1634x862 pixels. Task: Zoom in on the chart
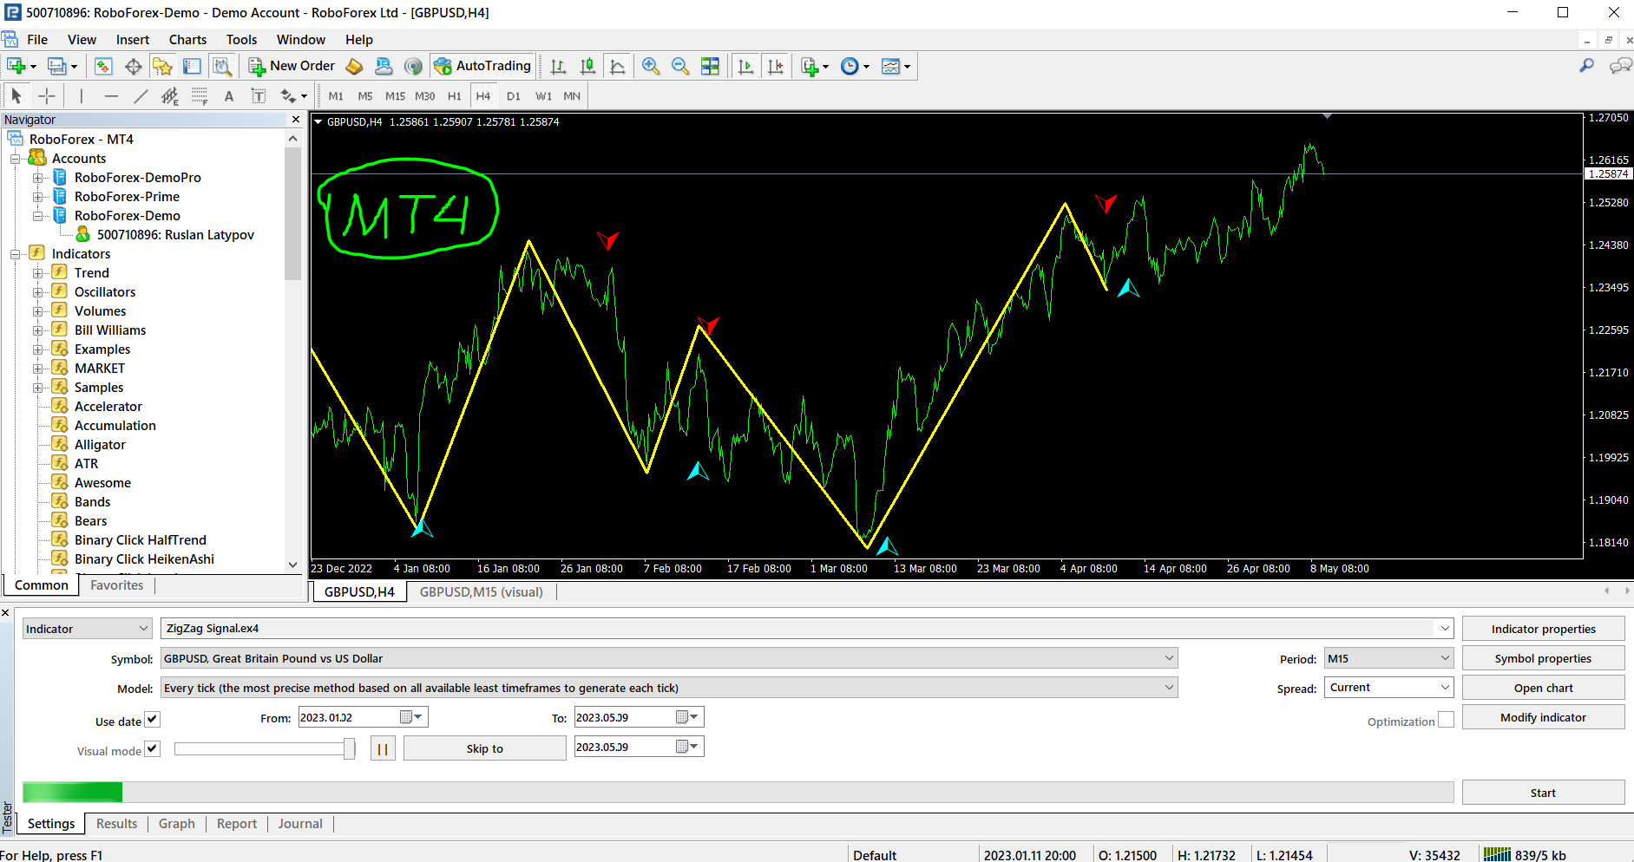[651, 66]
